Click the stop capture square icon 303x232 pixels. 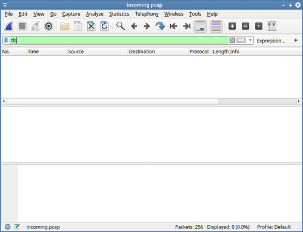point(22,26)
